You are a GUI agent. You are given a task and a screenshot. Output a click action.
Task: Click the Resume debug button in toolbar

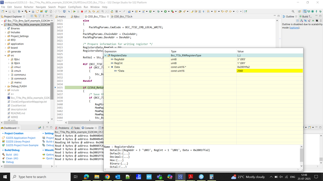pyautogui.click(x=74, y=12)
